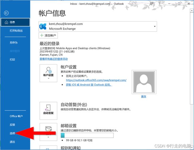Close the Outlook window
This screenshot has width=194, height=150.
[x=189, y=4]
